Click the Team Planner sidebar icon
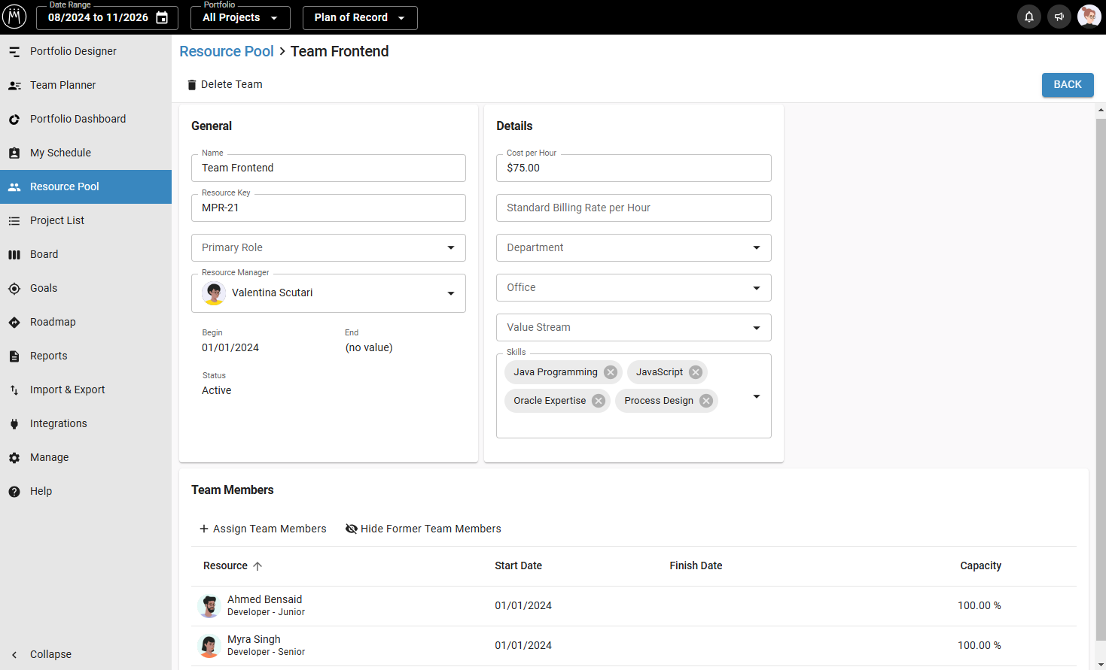 [x=14, y=85]
